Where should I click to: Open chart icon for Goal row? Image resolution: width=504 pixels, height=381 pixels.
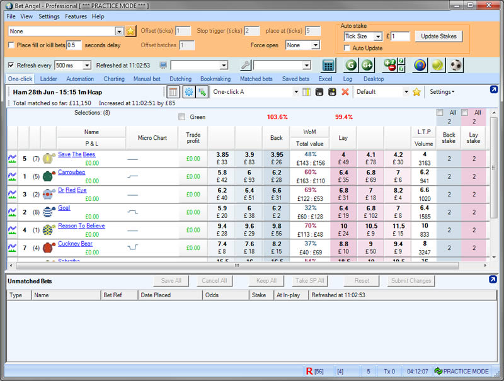point(12,212)
